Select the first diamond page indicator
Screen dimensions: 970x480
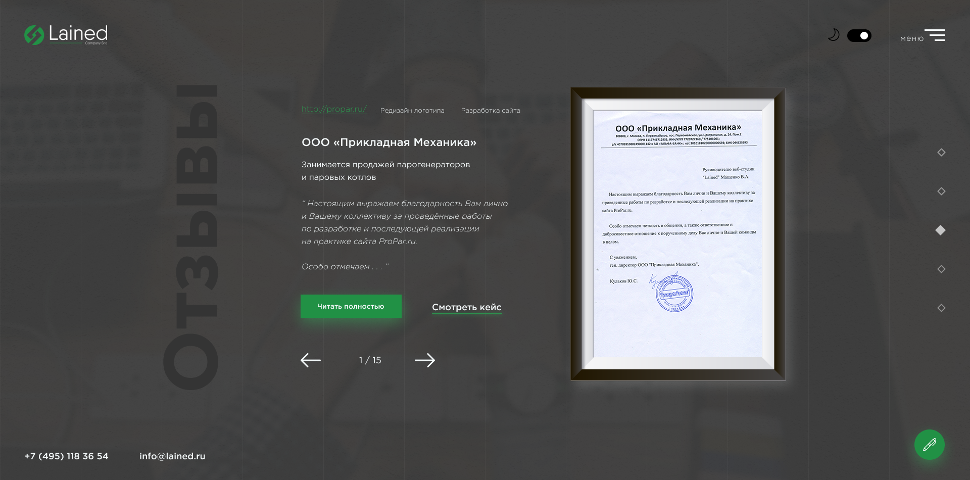coord(941,153)
